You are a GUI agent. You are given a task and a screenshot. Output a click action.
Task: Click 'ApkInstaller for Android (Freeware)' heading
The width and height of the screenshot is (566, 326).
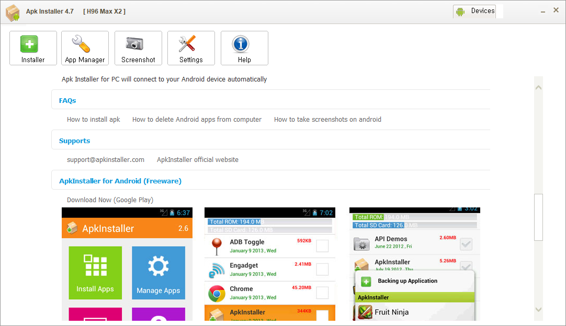pyautogui.click(x=120, y=181)
